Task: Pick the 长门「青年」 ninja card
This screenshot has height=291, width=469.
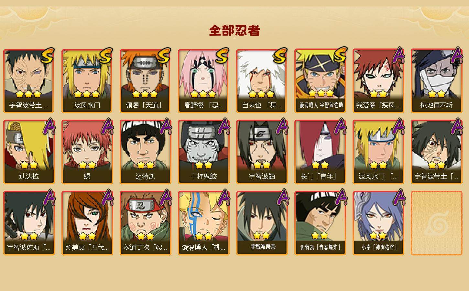Action: pyautogui.click(x=320, y=152)
